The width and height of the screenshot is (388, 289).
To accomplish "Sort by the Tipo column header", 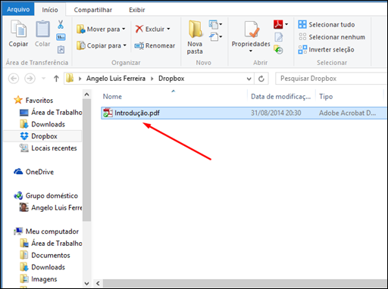I will 326,97.
